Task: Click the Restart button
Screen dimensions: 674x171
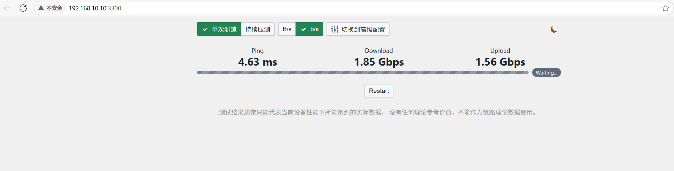Action: (379, 91)
